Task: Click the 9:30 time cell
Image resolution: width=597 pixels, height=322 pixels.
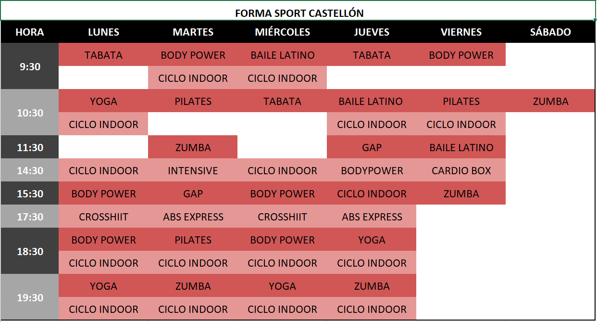Action: point(30,67)
